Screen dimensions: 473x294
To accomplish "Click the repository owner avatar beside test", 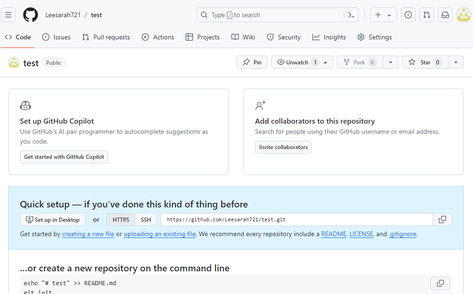I will coord(13,63).
